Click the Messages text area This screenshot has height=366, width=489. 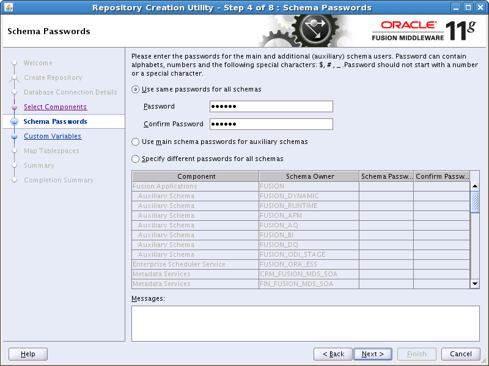[305, 323]
